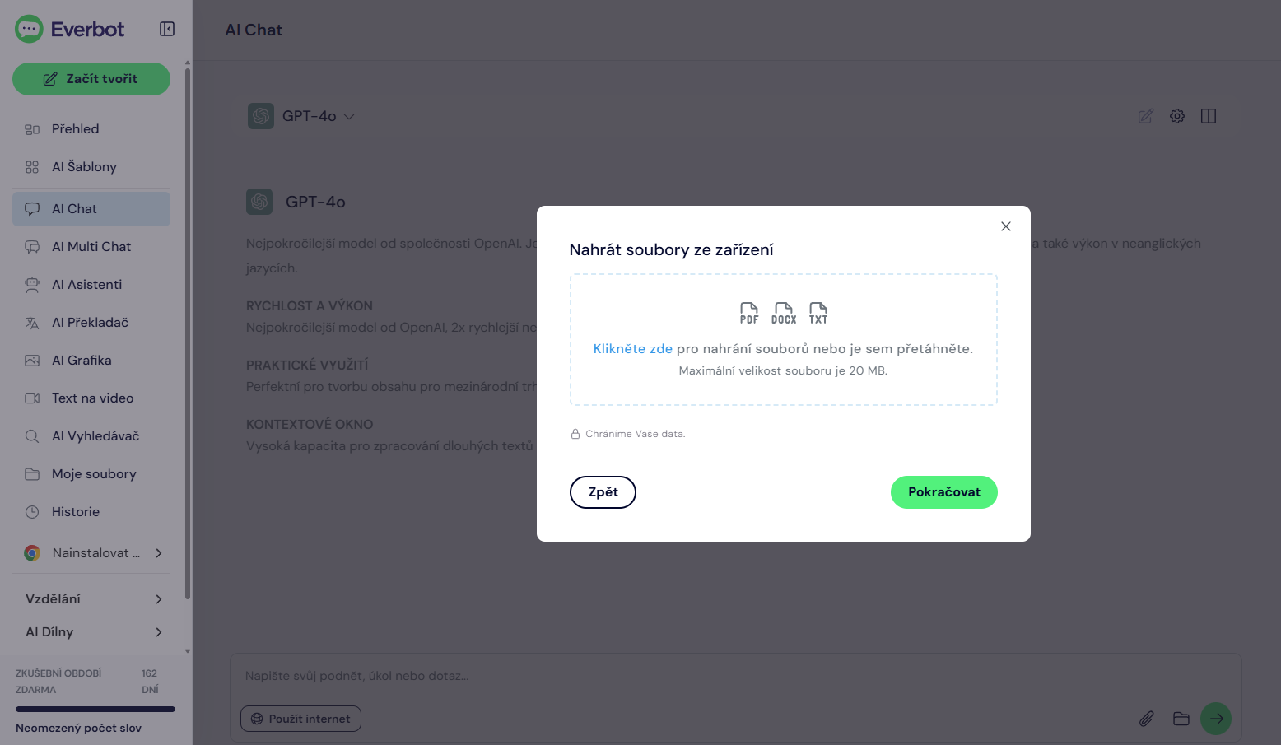The height and width of the screenshot is (745, 1281).
Task: Close the upload files dialog
Action: [x=1006, y=226]
